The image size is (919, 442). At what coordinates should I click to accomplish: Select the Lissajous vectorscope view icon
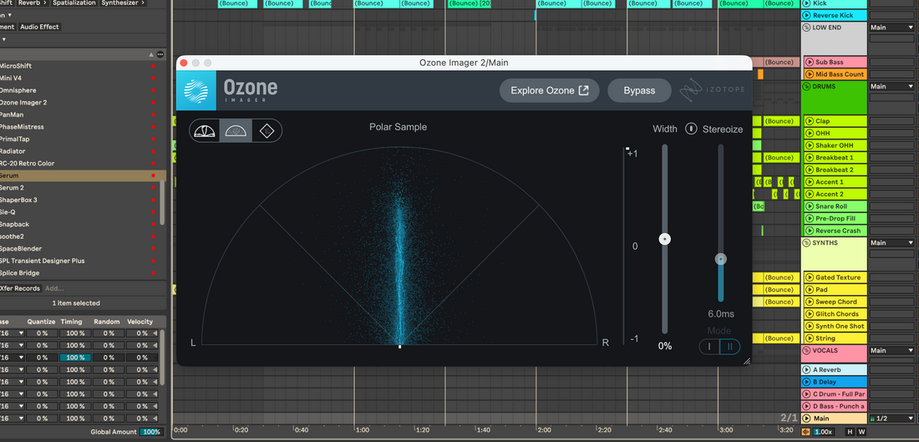pos(267,130)
